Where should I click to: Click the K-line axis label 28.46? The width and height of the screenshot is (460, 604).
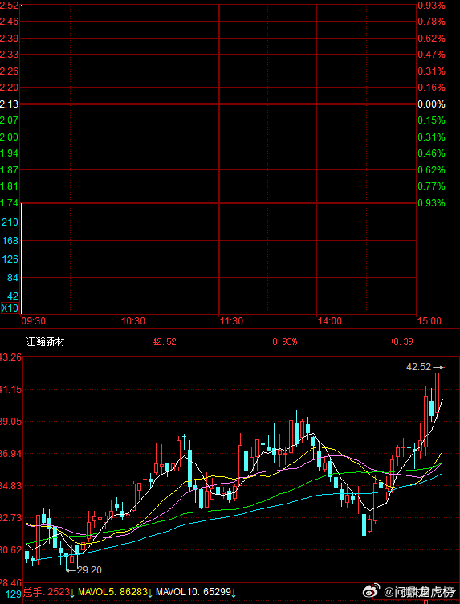pyautogui.click(x=10, y=582)
